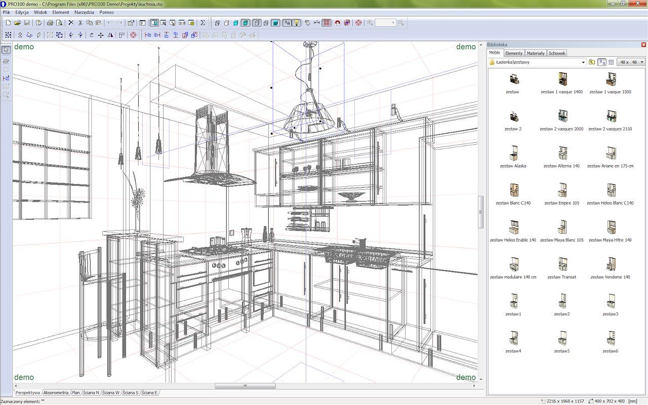Click the move arrows tool icon
The image size is (648, 405).
click(x=101, y=35)
